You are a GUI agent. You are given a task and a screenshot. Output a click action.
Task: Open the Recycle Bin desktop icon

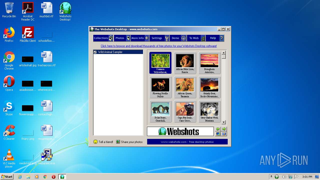click(9, 10)
